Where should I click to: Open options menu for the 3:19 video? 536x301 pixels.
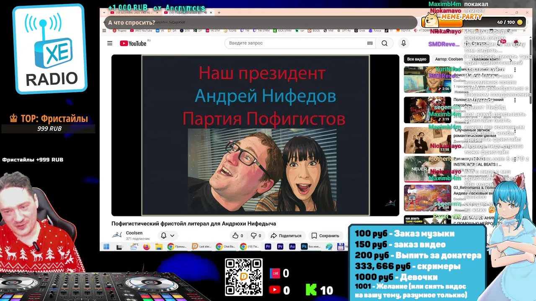(515, 101)
